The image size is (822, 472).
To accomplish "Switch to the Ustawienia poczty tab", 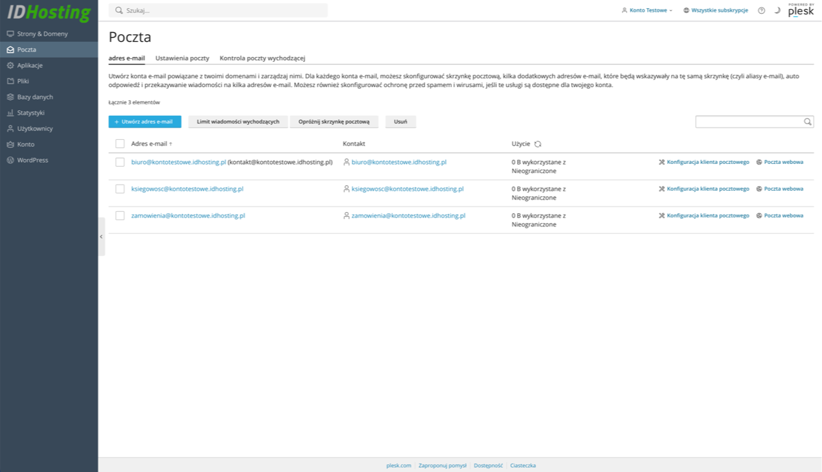I will [182, 58].
